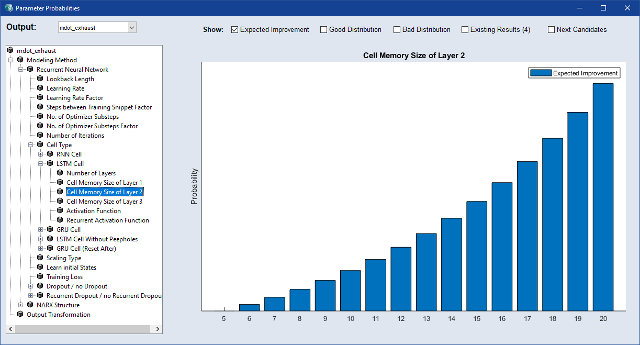640x345 pixels.
Task: Click the cube icon beside Number of Iterations
Action: tap(40, 136)
